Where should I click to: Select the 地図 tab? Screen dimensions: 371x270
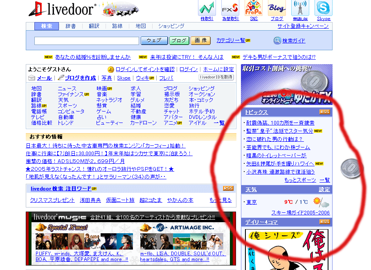pyautogui.click(x=141, y=26)
